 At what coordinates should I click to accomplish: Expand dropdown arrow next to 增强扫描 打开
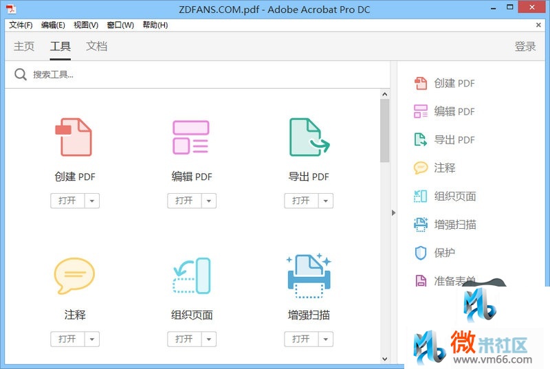tap(325, 339)
